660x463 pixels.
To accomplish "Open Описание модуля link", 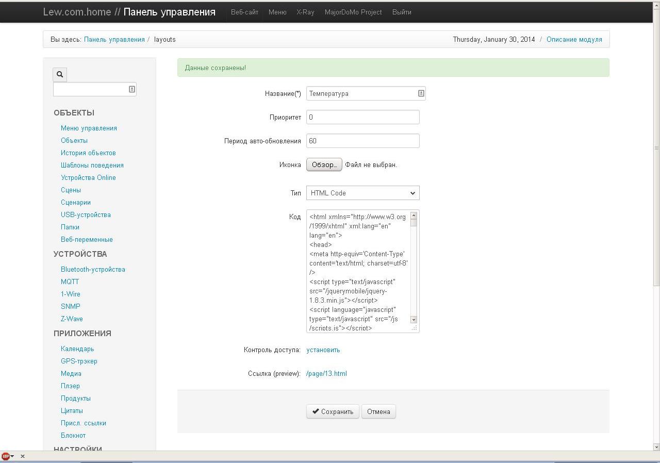I will 574,39.
